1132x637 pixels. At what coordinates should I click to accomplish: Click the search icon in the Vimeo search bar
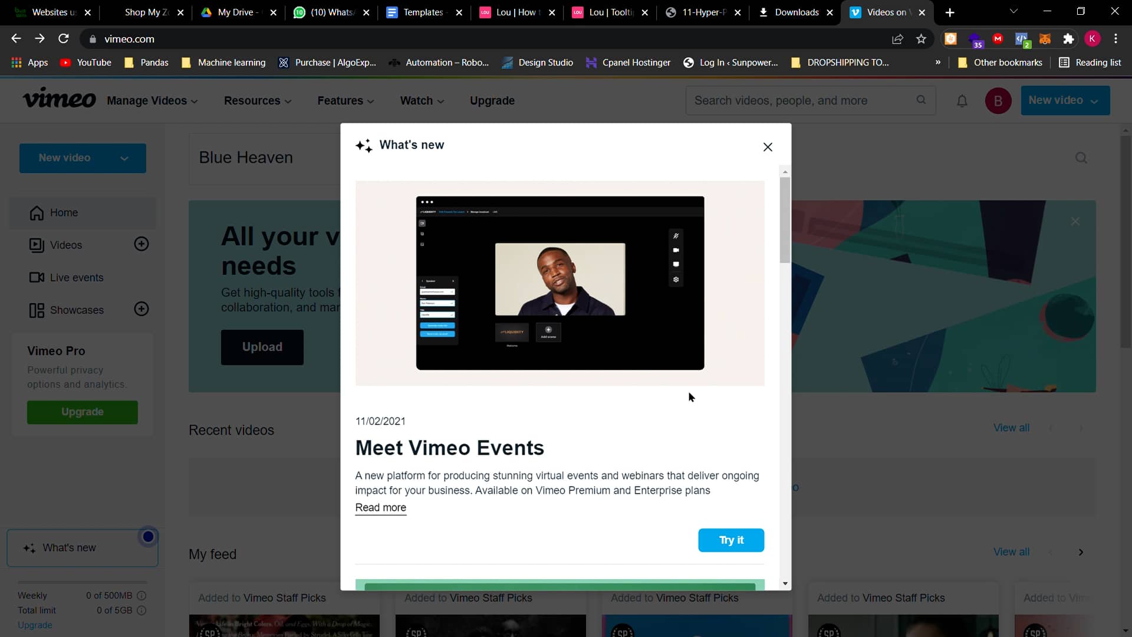point(921,100)
